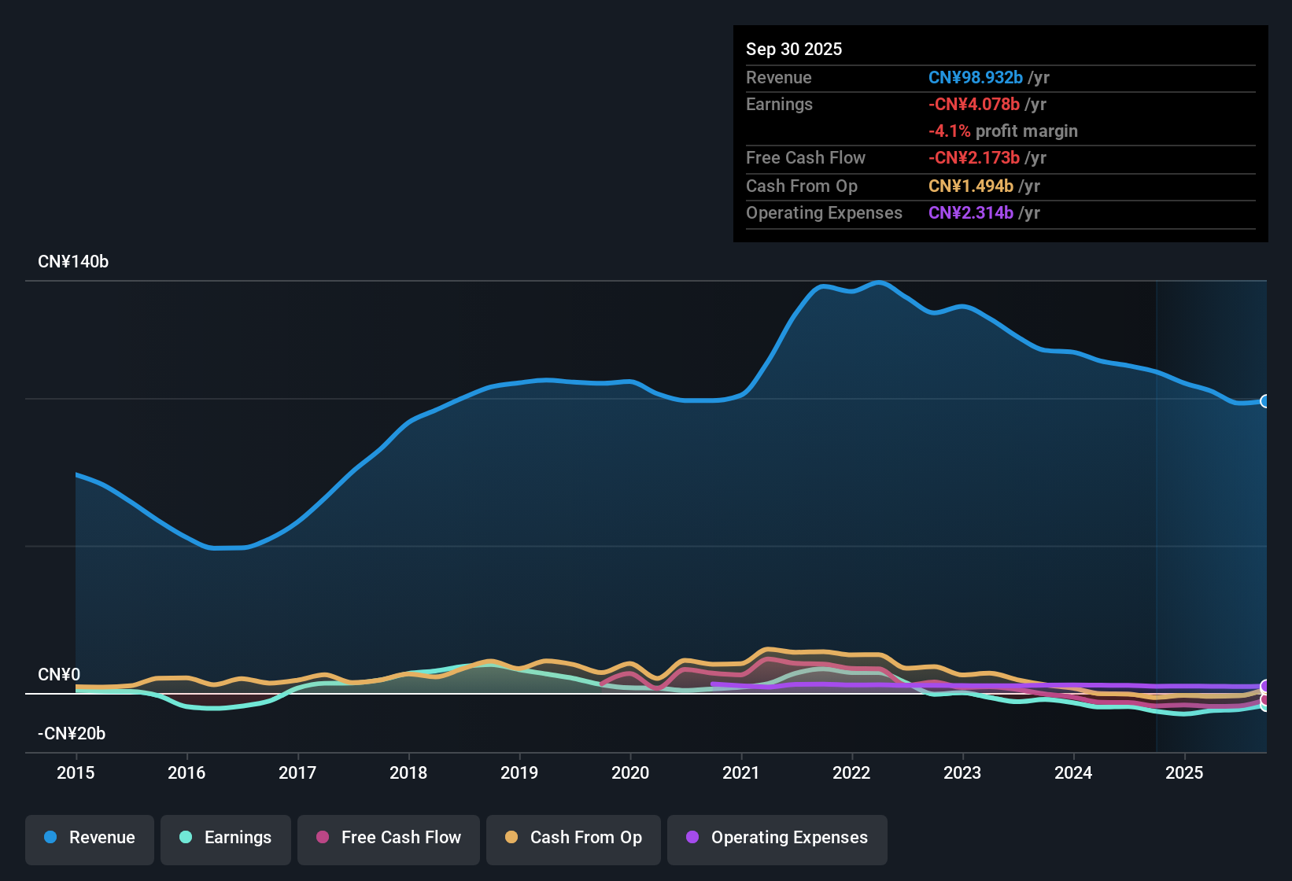This screenshot has height=881, width=1292.
Task: Click the CN¥98.932b revenue value link
Action: point(975,77)
